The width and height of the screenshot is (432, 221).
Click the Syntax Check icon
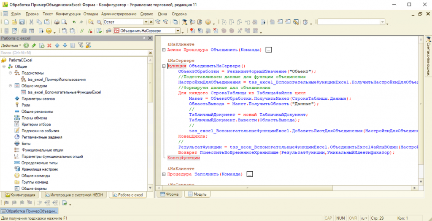(99, 31)
